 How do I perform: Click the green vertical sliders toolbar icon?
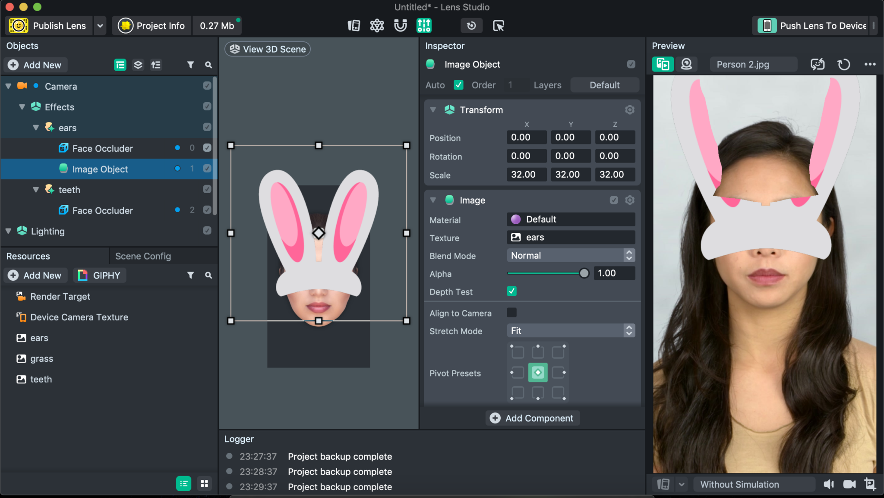pyautogui.click(x=423, y=25)
